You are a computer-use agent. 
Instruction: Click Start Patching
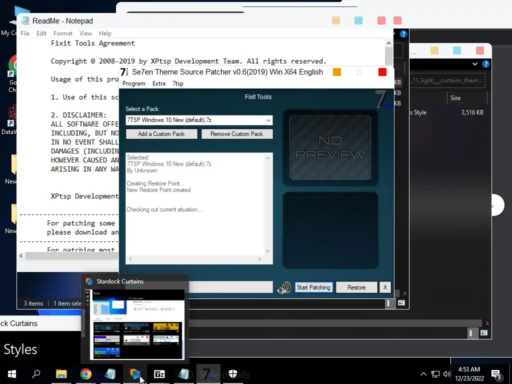click(x=313, y=287)
